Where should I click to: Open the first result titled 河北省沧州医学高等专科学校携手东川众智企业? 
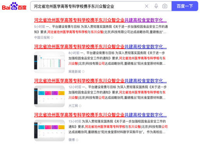100,20
